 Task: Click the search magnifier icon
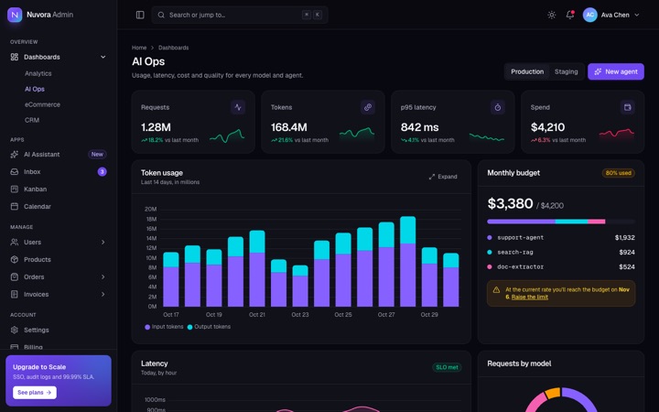click(161, 15)
